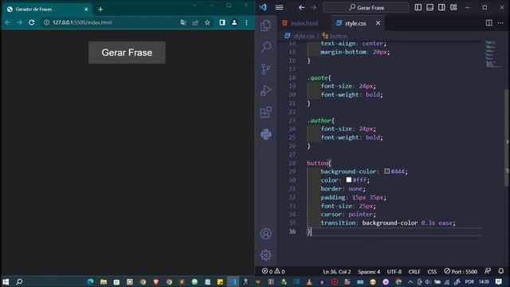
Task: Click Ln 36, Col 2 in status bar
Action: (336, 271)
